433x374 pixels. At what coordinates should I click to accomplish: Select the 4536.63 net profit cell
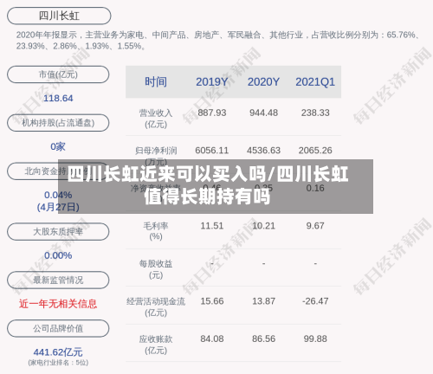(x=263, y=151)
